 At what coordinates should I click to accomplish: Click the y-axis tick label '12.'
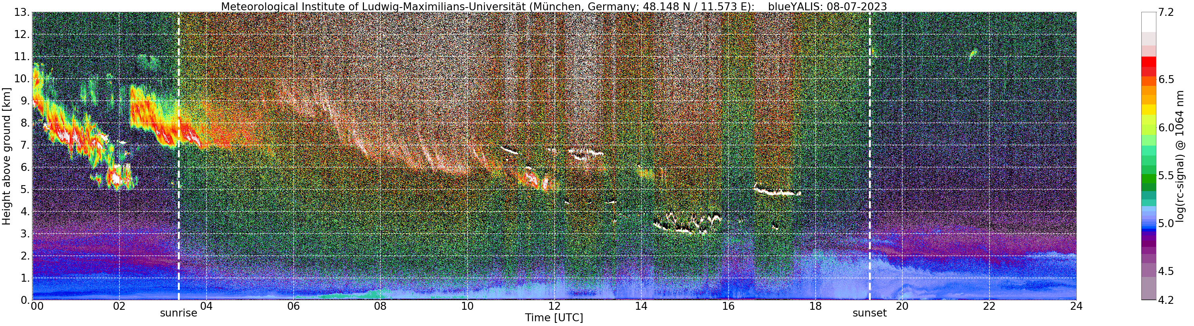22,35
